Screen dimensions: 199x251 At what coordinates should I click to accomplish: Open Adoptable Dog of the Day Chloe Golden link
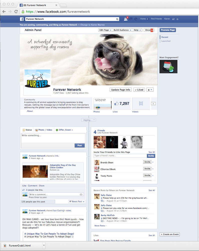tap(63, 166)
